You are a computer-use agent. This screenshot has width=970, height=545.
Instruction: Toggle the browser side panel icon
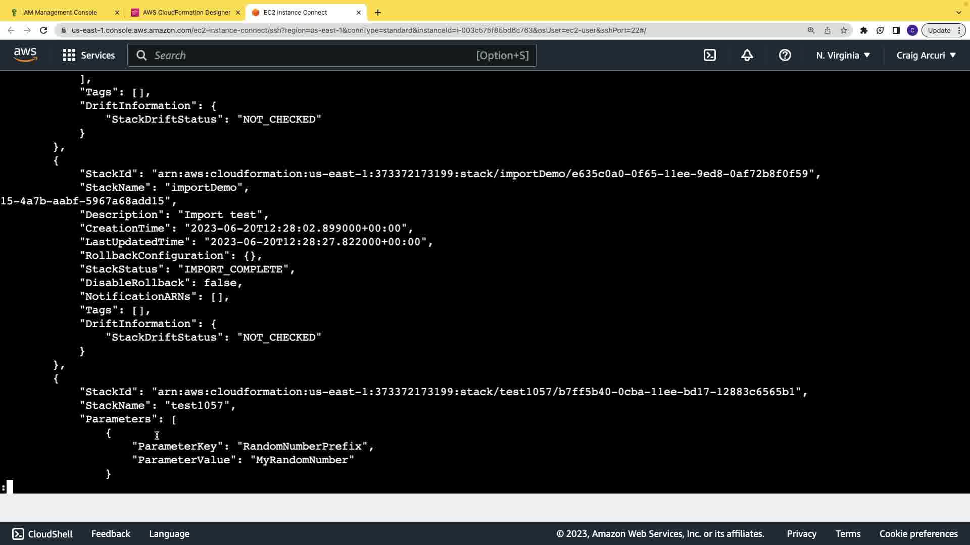[896, 30]
